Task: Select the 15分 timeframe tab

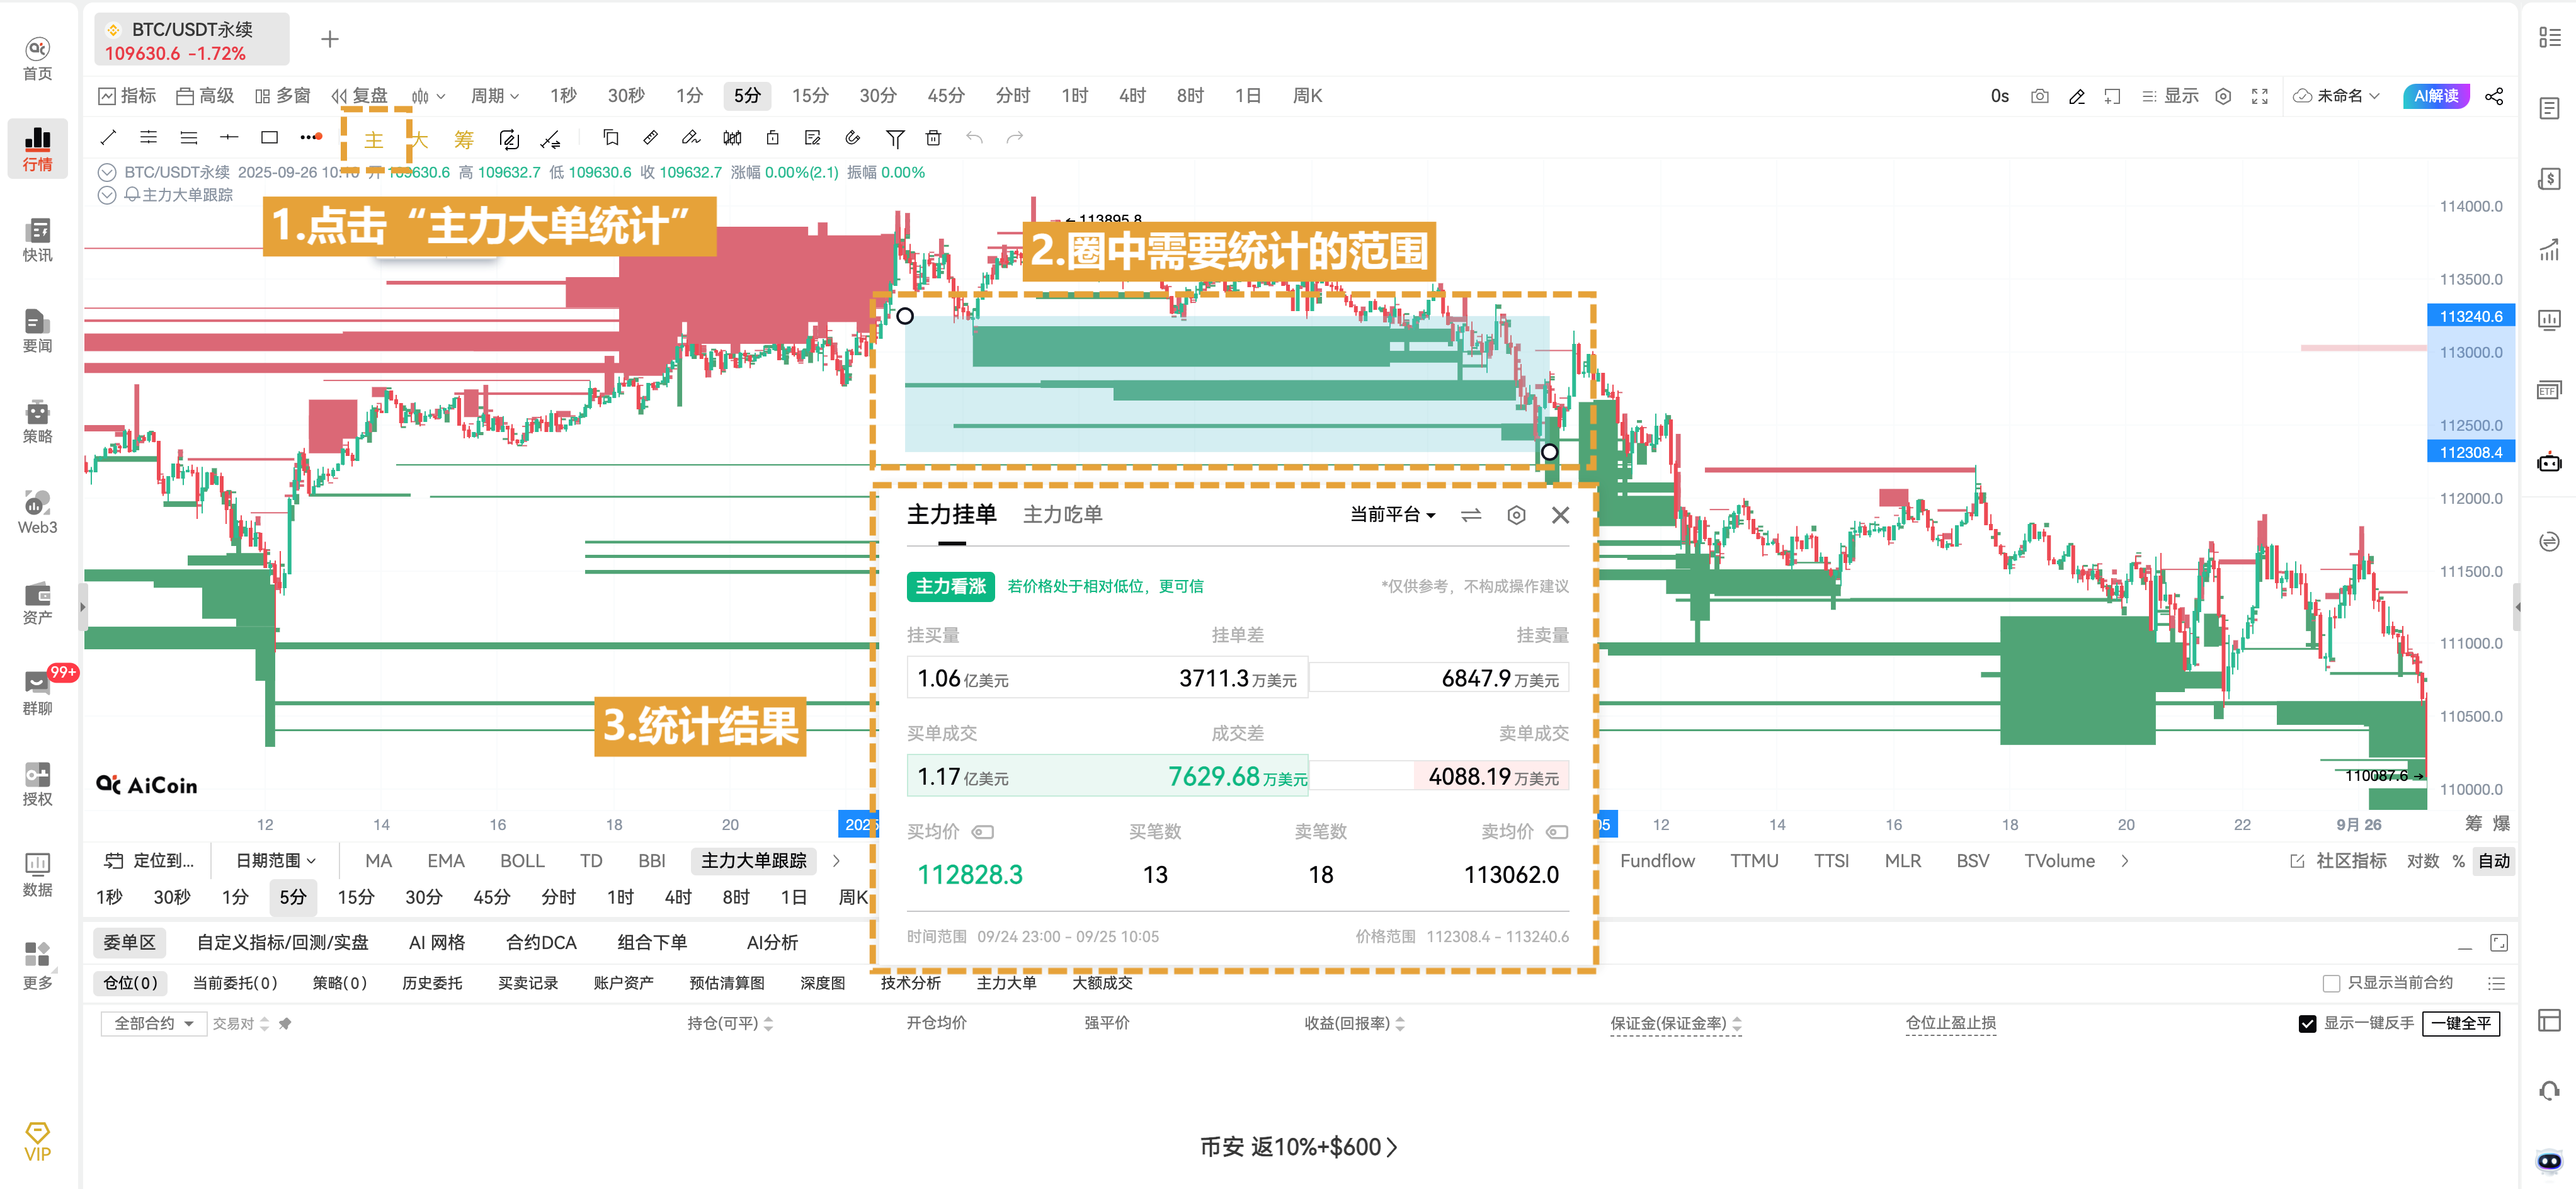Action: point(810,95)
